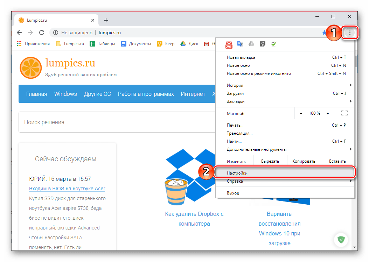This screenshot has height=262, width=369.
Task: Click the browser back arrow
Action: point(19,33)
